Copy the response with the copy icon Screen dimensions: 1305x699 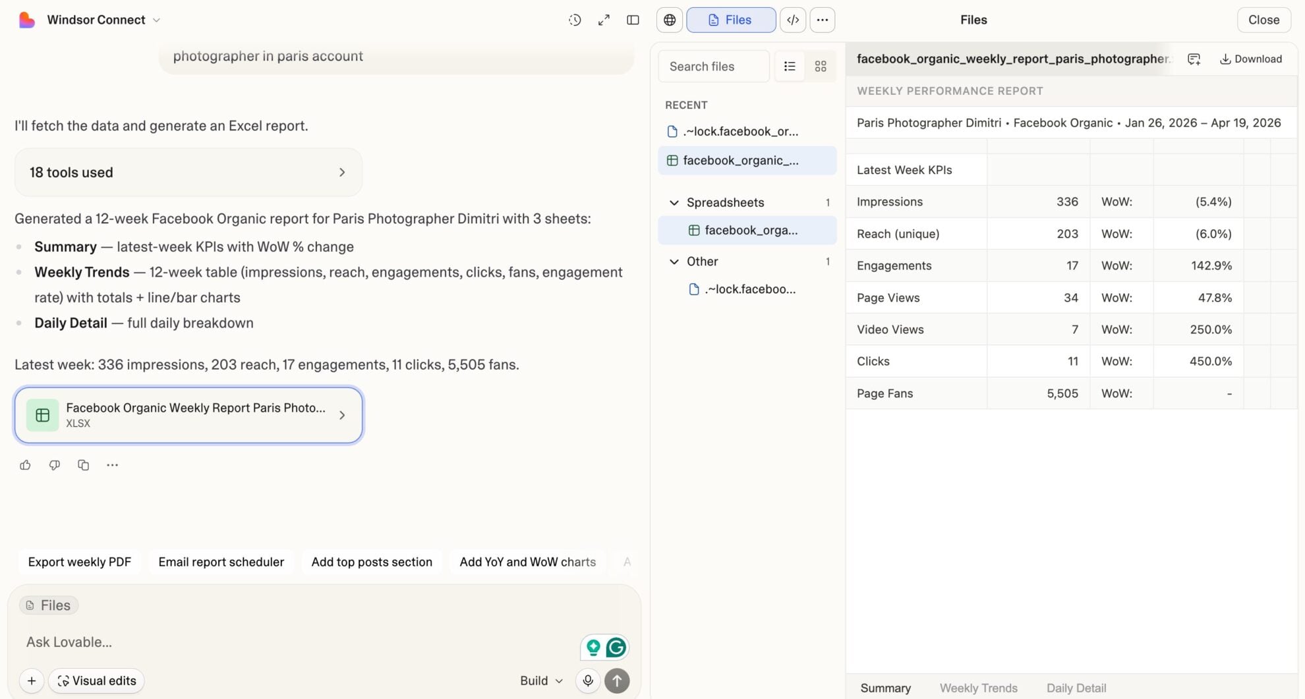[83, 465]
